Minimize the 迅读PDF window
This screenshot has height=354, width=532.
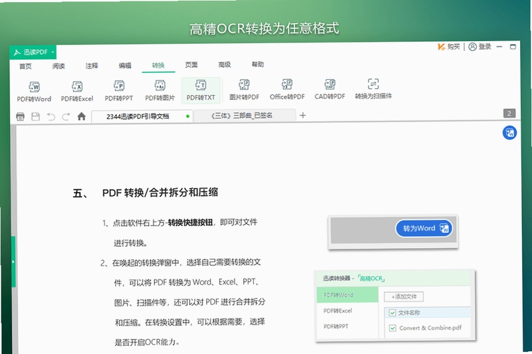point(499,46)
